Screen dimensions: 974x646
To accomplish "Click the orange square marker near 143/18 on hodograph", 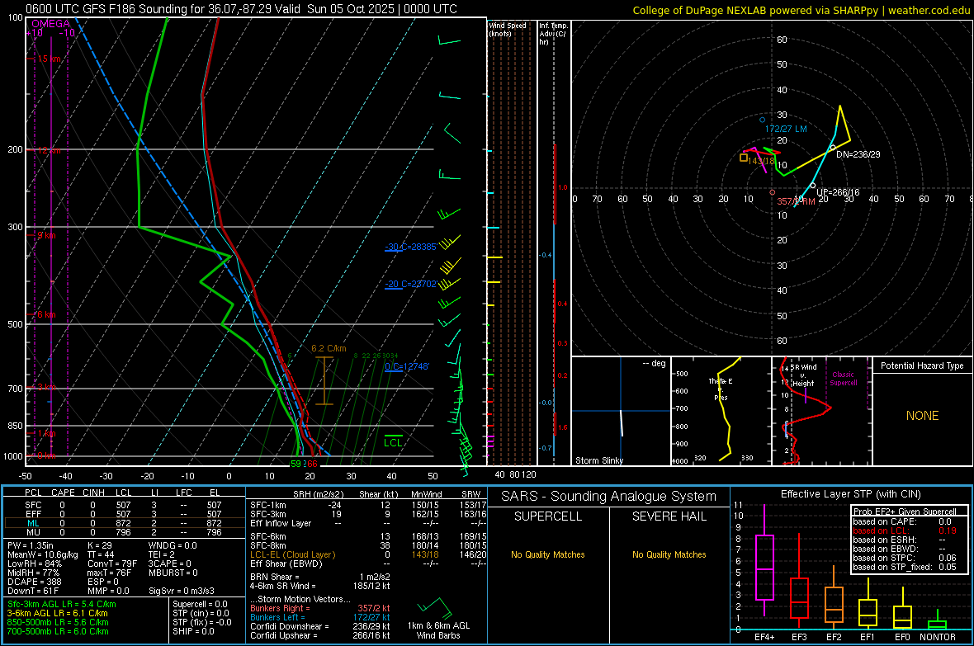I will (x=744, y=158).
